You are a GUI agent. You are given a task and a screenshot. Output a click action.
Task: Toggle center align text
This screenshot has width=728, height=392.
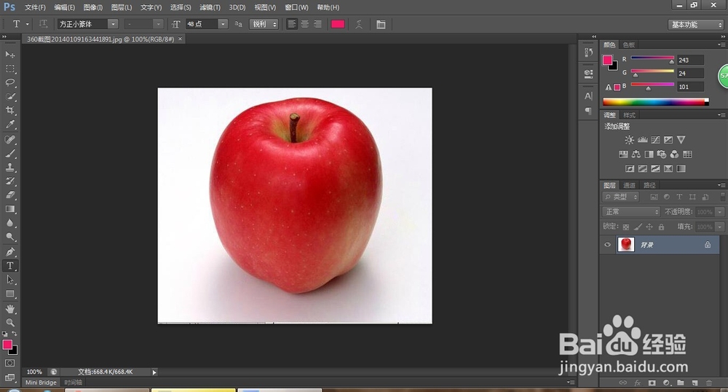[x=304, y=24]
